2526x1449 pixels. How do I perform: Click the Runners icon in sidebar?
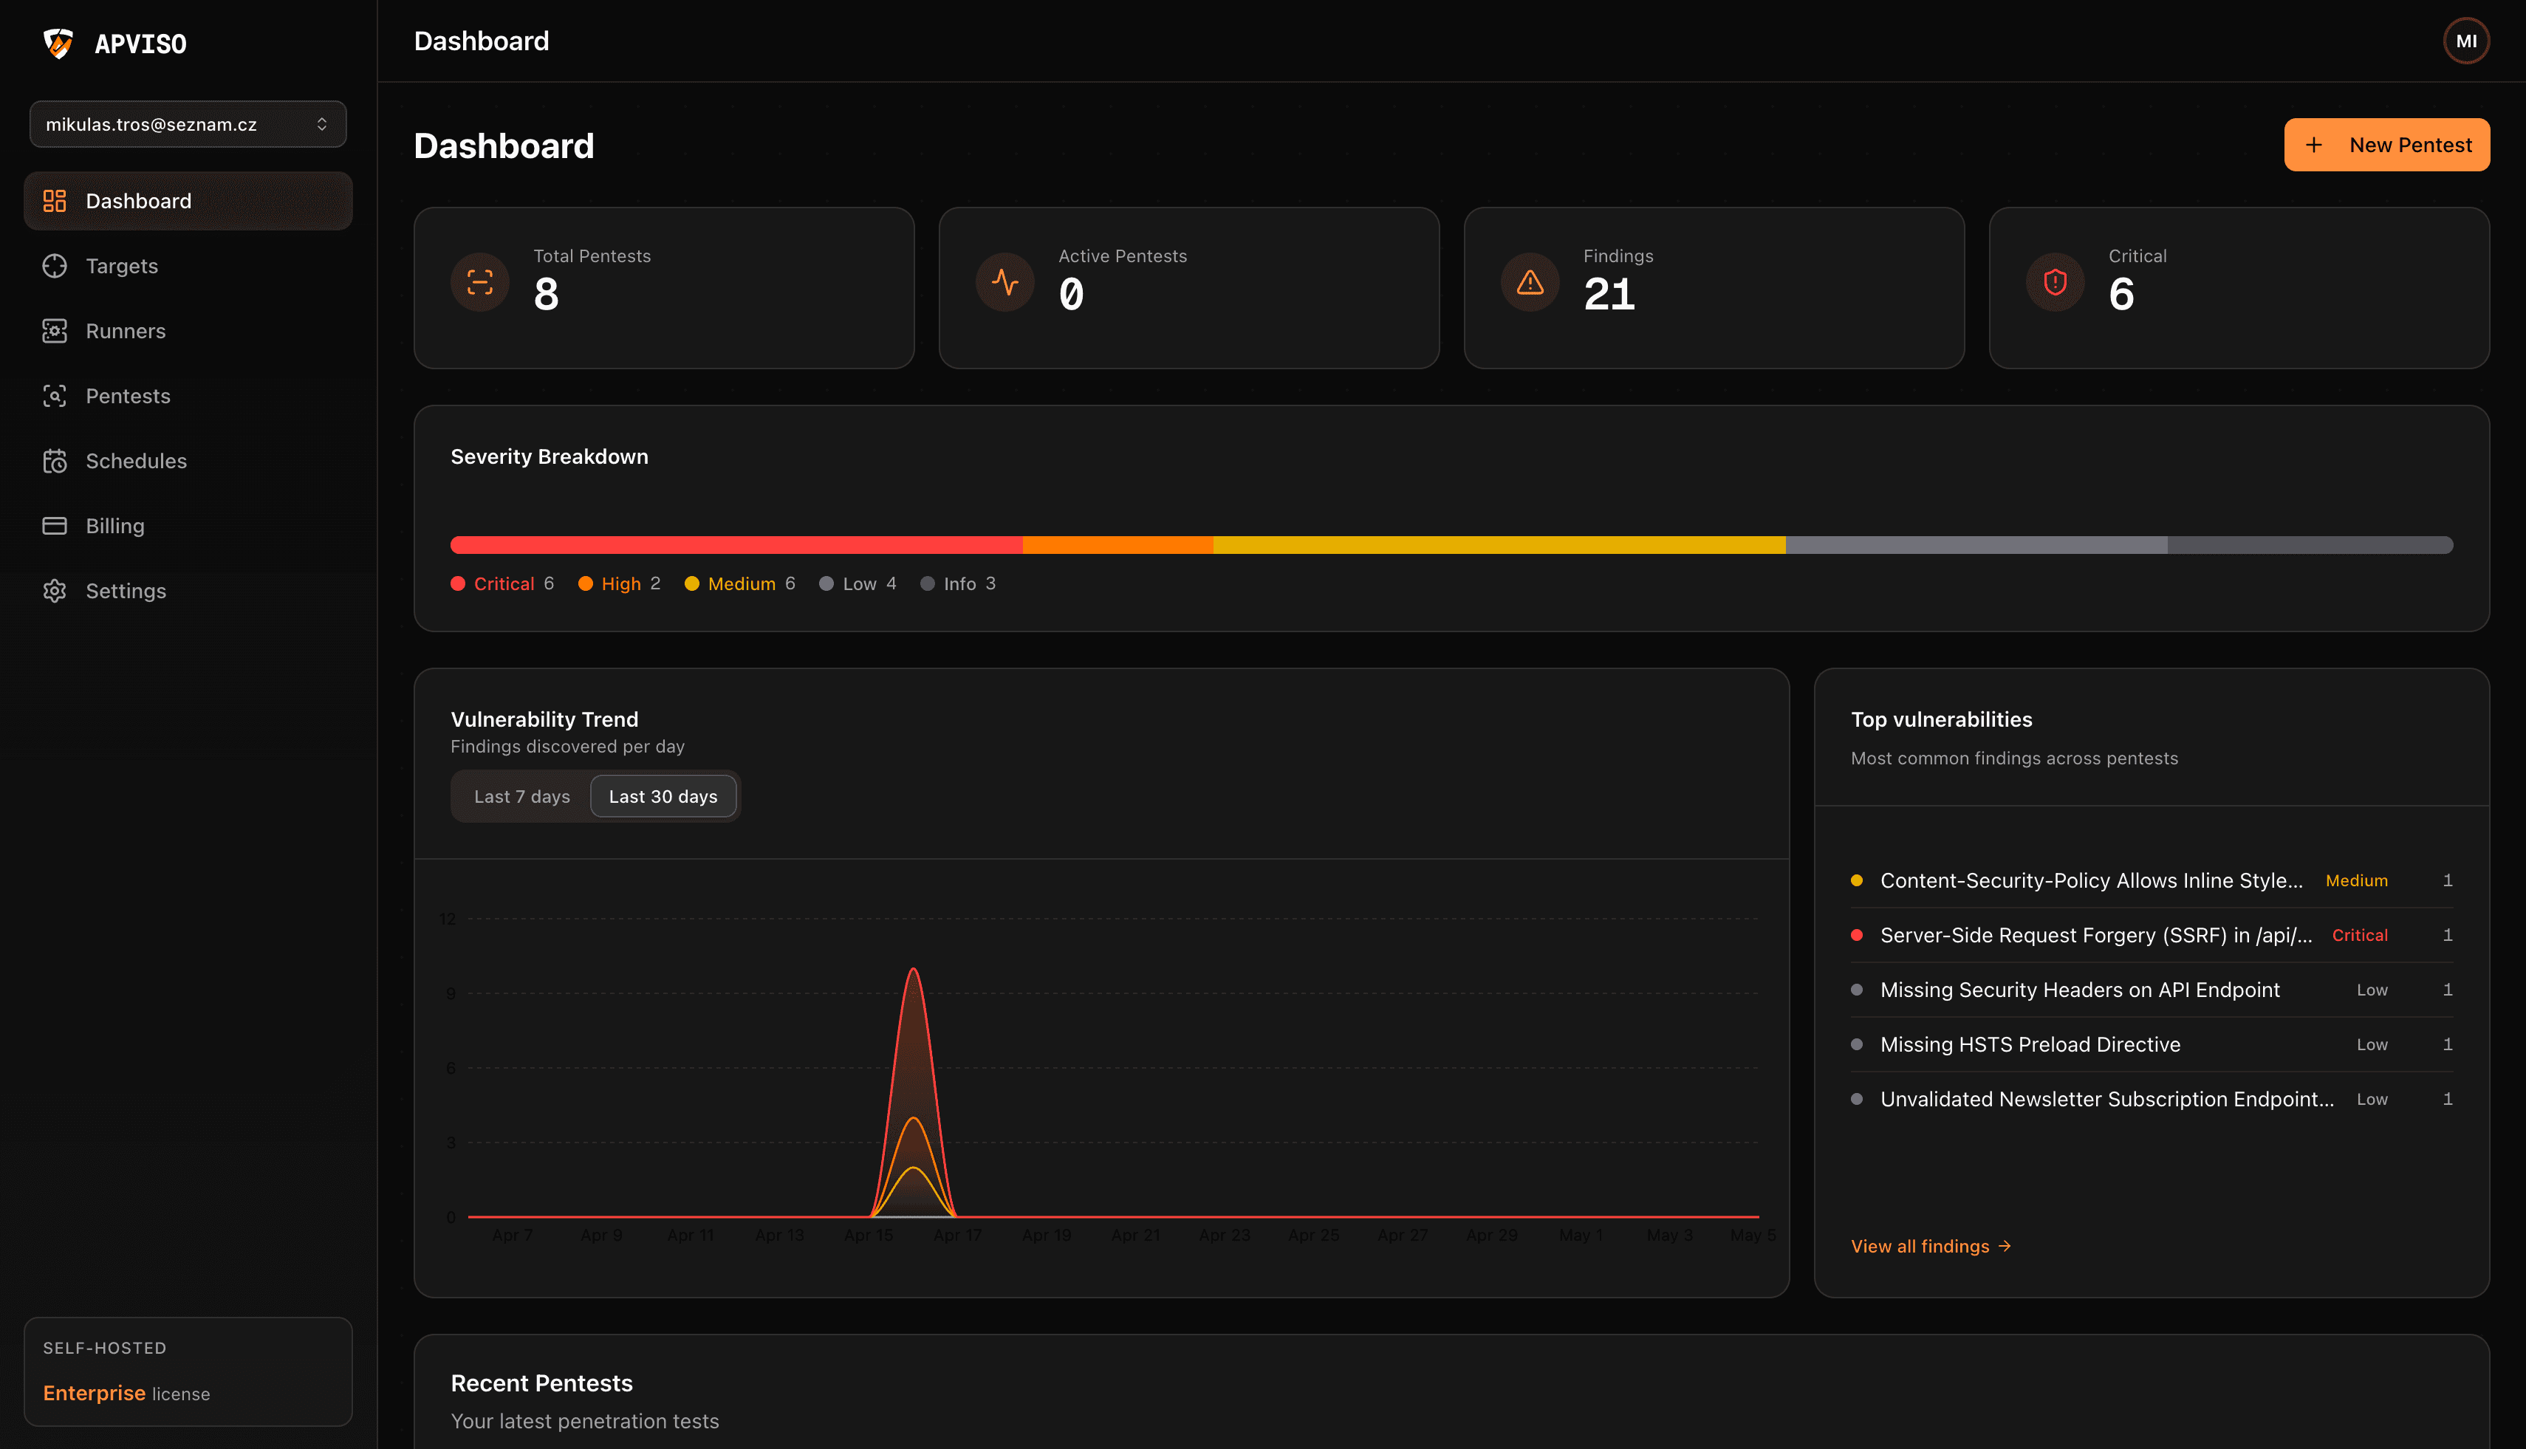coord(55,330)
